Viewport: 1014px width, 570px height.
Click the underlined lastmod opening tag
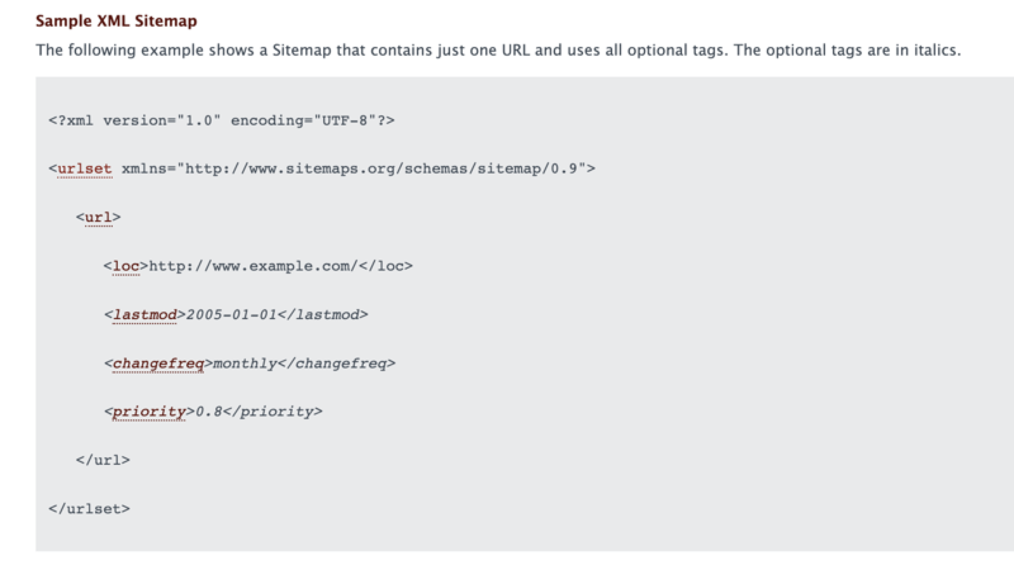pyautogui.click(x=144, y=315)
